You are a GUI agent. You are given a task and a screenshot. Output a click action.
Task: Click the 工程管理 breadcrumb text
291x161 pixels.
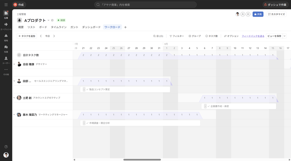(x=21, y=14)
